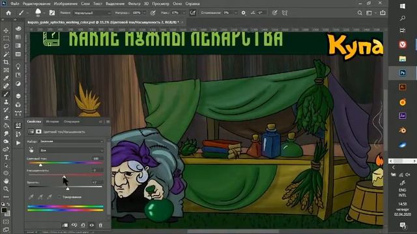The height and width of the screenshot is (234, 417).
Task: Click the Brightness slider handle
Action: tap(68, 188)
